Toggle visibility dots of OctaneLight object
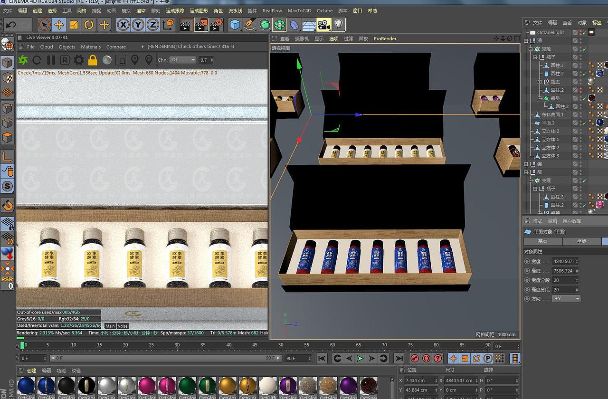This screenshot has width=608, height=399. pos(580,32)
